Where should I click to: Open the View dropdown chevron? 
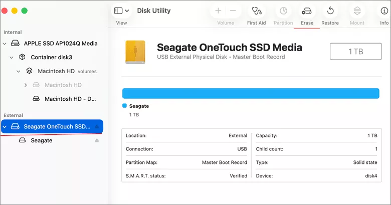coord(127,11)
